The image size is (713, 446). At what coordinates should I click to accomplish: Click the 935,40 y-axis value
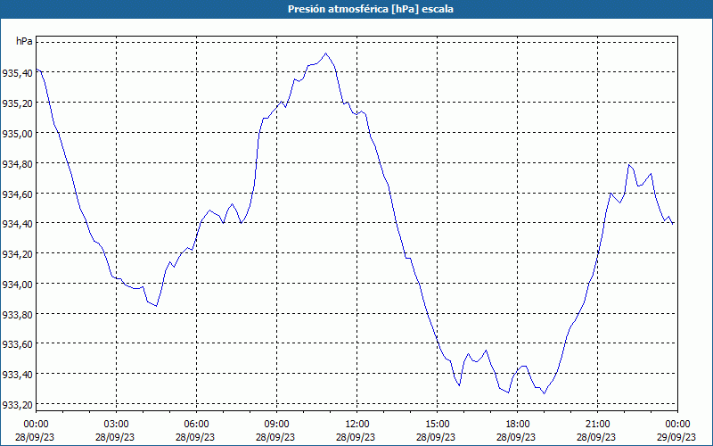coord(17,72)
